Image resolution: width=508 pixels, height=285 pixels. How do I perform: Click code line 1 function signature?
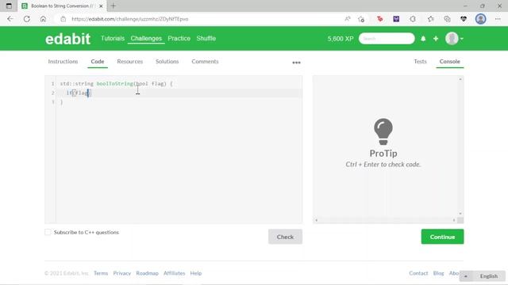tap(117, 84)
